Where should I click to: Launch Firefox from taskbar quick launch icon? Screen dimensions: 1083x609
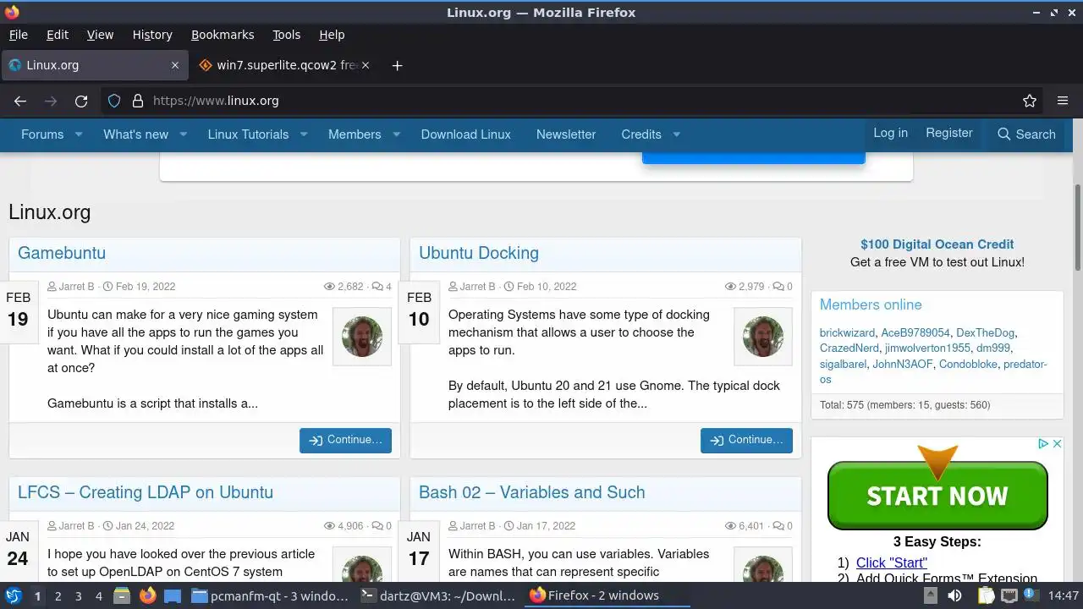[x=147, y=595]
